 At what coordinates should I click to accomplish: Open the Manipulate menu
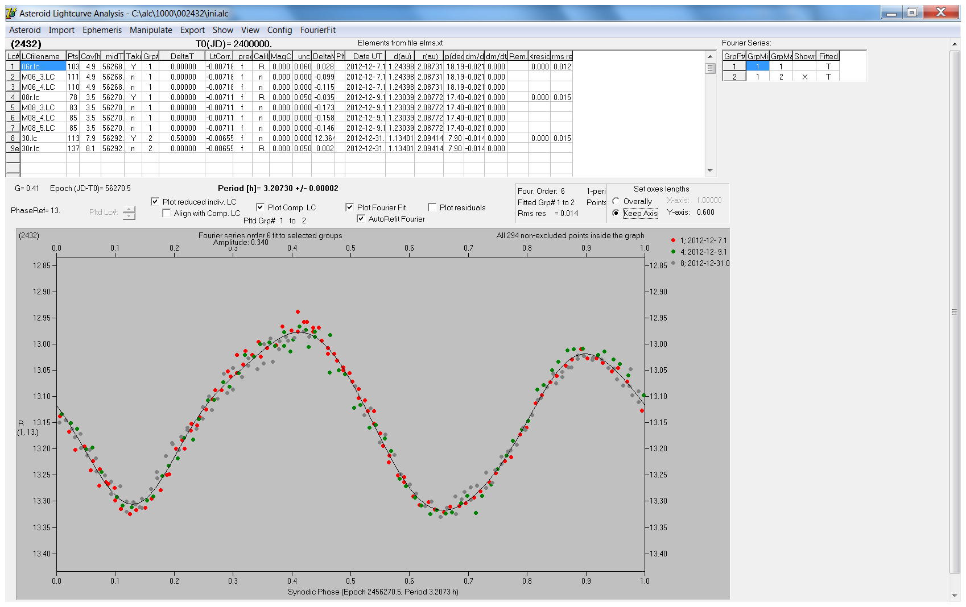click(151, 30)
